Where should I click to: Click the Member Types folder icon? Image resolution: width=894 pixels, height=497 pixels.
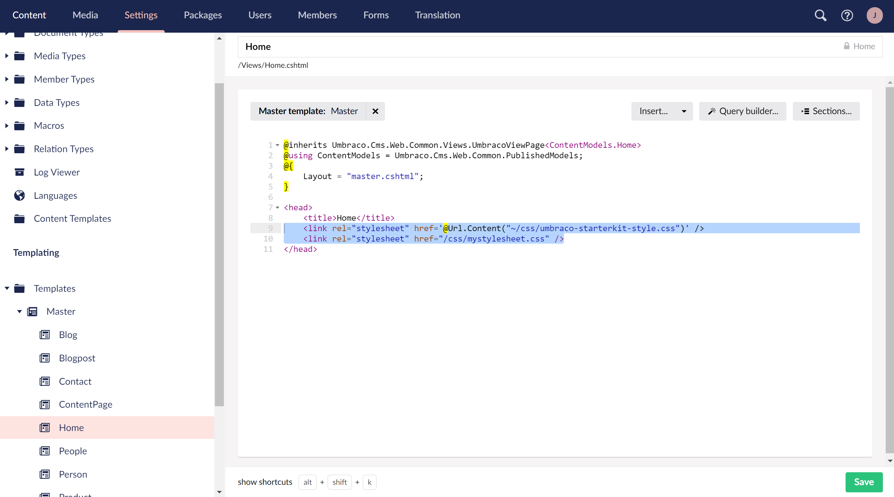(19, 79)
